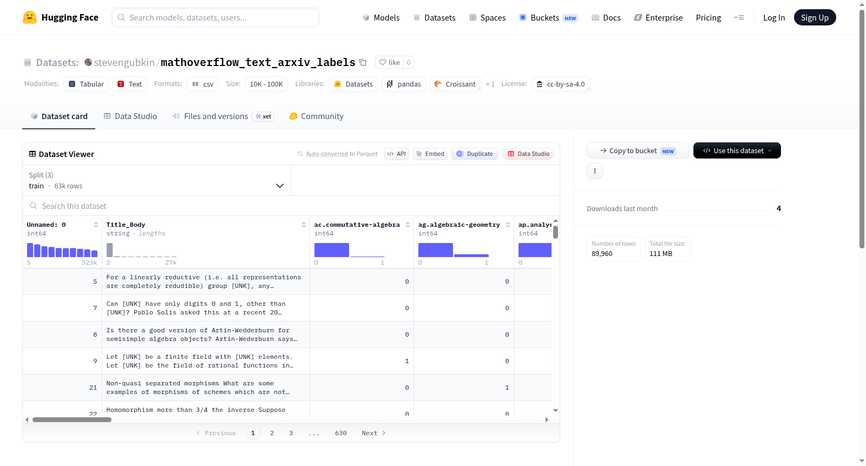This screenshot has width=866, height=466.
Task: Sort the Title_Body column
Action: [304, 225]
